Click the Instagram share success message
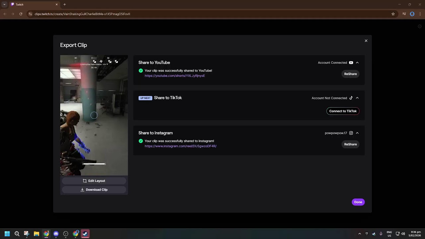This screenshot has height=239, width=425. pyautogui.click(x=179, y=141)
